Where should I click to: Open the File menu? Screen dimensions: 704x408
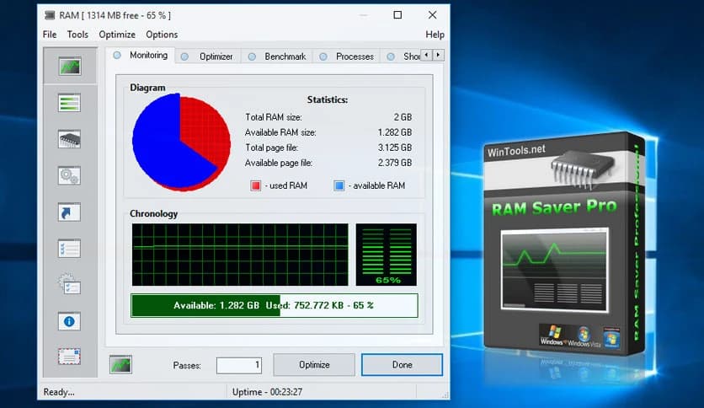click(50, 35)
